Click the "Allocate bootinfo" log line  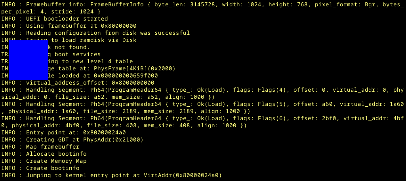point(56,154)
